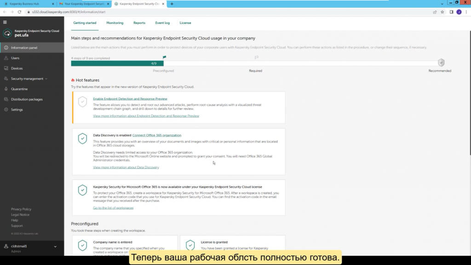Click the browser address bar URL
This screenshot has width=471, height=265.
pyautogui.click(x=69, y=12)
